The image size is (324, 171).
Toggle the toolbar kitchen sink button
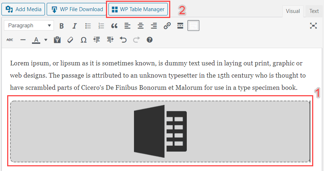193,26
